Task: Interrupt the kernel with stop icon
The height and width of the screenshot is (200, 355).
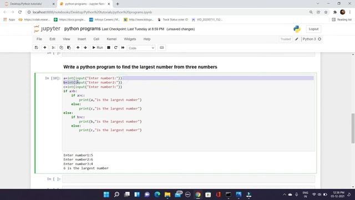Action: click(x=109, y=48)
